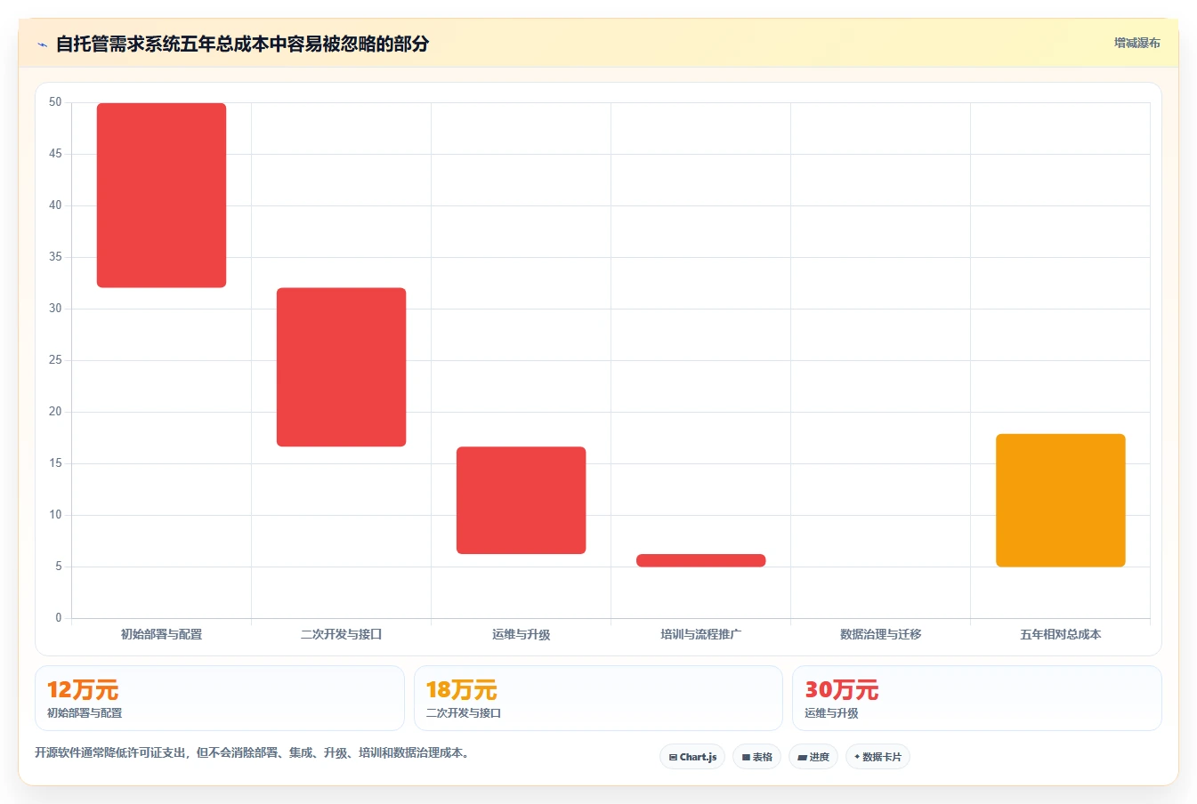Click the 五年相对总成本 x-axis label
The height and width of the screenshot is (804, 1197).
(x=1060, y=634)
